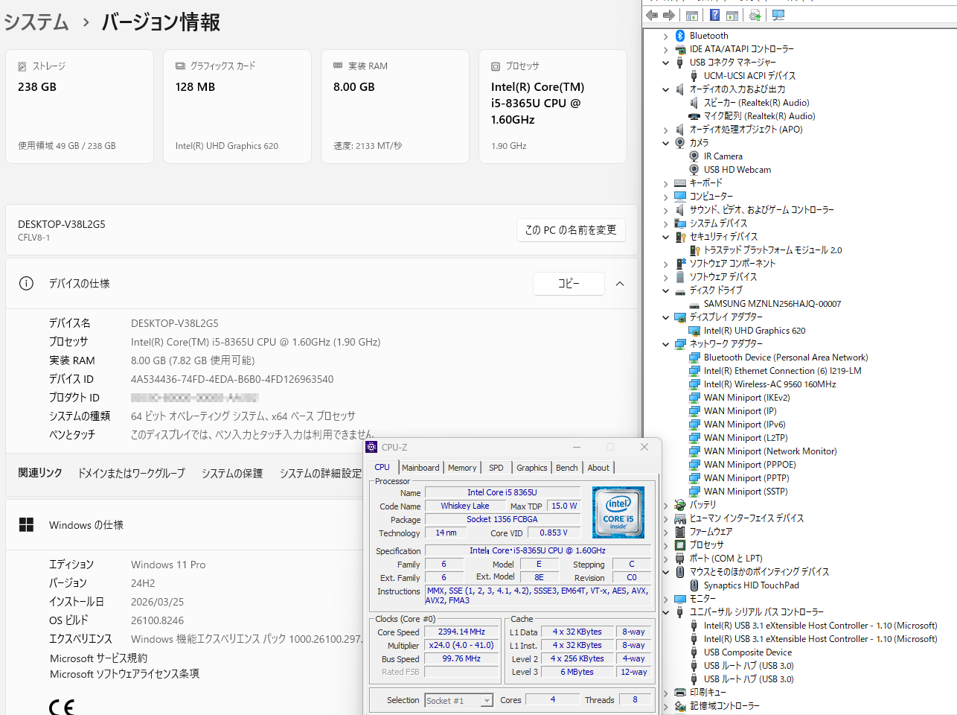Click the Bluetooth category icon in Device Manager
Screen dimensions: 957x715
(x=680, y=36)
